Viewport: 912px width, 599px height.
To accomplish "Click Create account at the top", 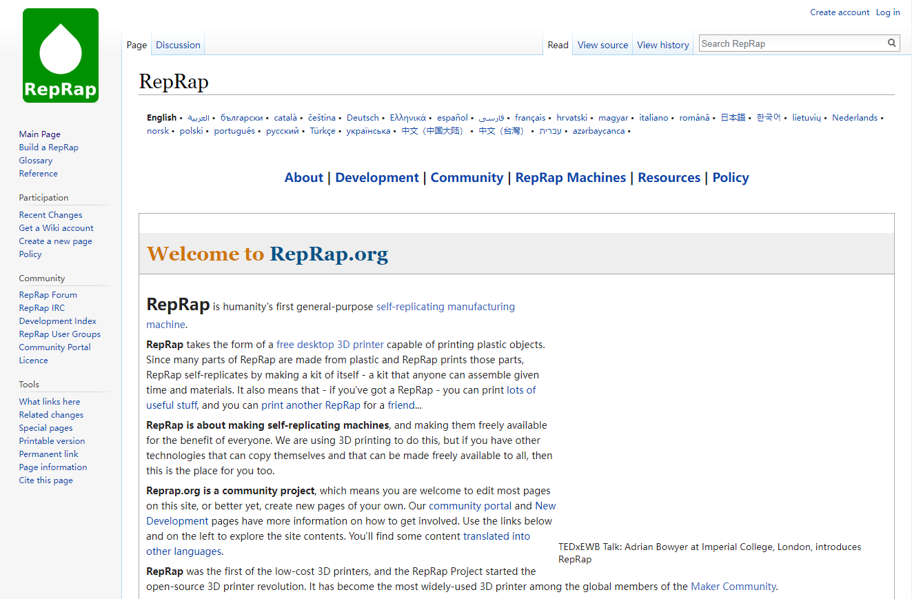I will (x=839, y=12).
